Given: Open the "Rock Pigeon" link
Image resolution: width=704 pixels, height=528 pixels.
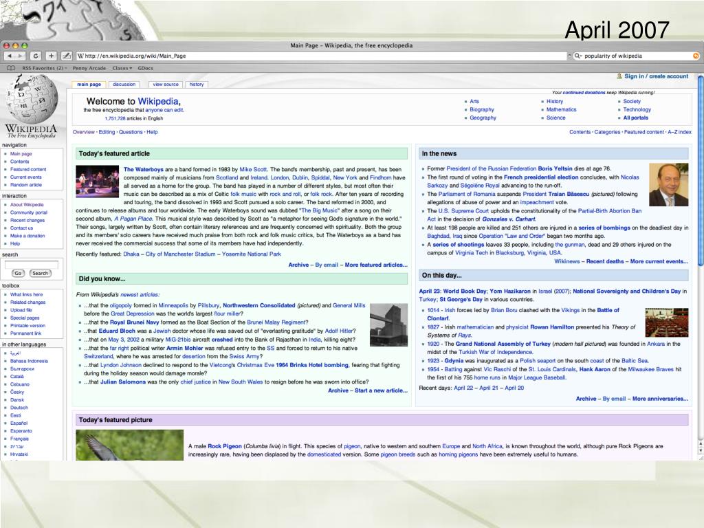Looking at the screenshot, I should [x=225, y=446].
